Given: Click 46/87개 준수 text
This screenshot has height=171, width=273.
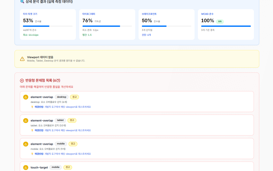Looking at the screenshot, I should [30, 30].
